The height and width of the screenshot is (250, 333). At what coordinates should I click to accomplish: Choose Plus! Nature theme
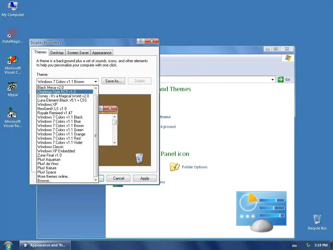65,168
